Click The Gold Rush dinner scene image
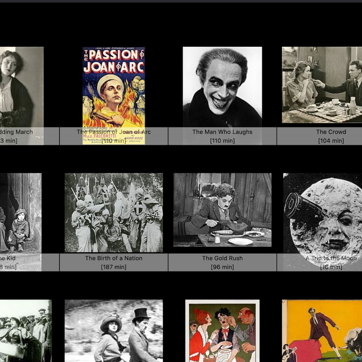The image size is (362, 362). pyautogui.click(x=222, y=210)
